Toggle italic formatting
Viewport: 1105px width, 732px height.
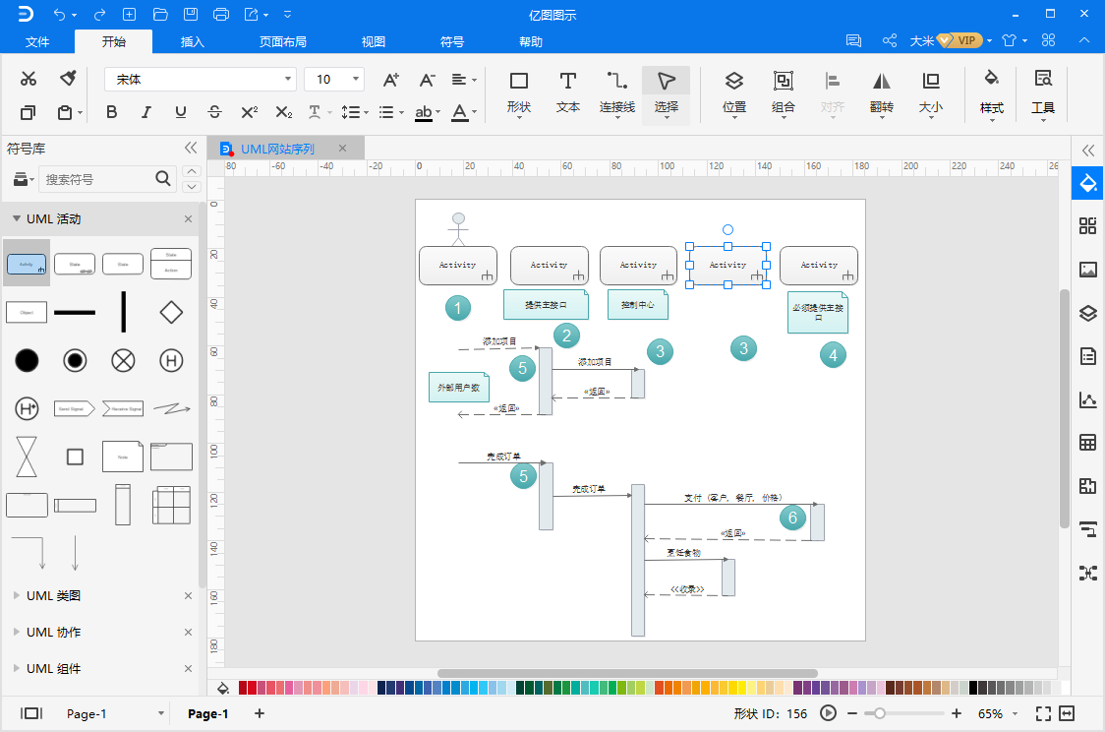145,112
